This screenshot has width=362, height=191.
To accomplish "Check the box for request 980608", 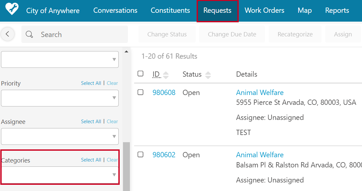I will pos(140,92).
